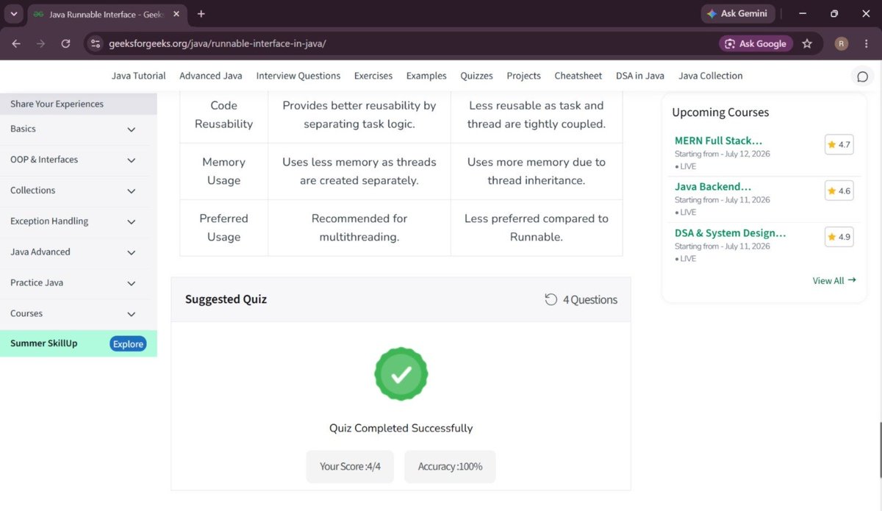Expand OOP & Interfaces sidebar section
This screenshot has width=882, height=511.
click(x=78, y=160)
